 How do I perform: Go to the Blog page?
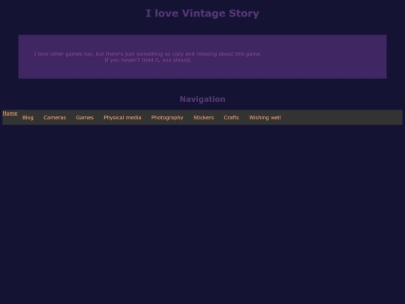[x=28, y=118]
